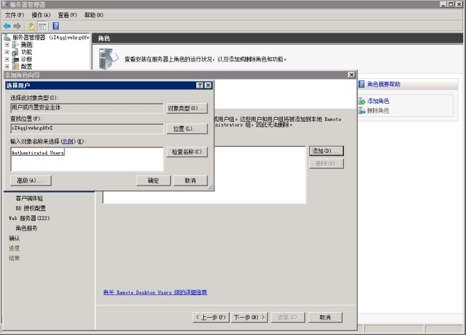Click the Up one level toolbar icon
Screen dimensions: 466x335
coord(31,26)
